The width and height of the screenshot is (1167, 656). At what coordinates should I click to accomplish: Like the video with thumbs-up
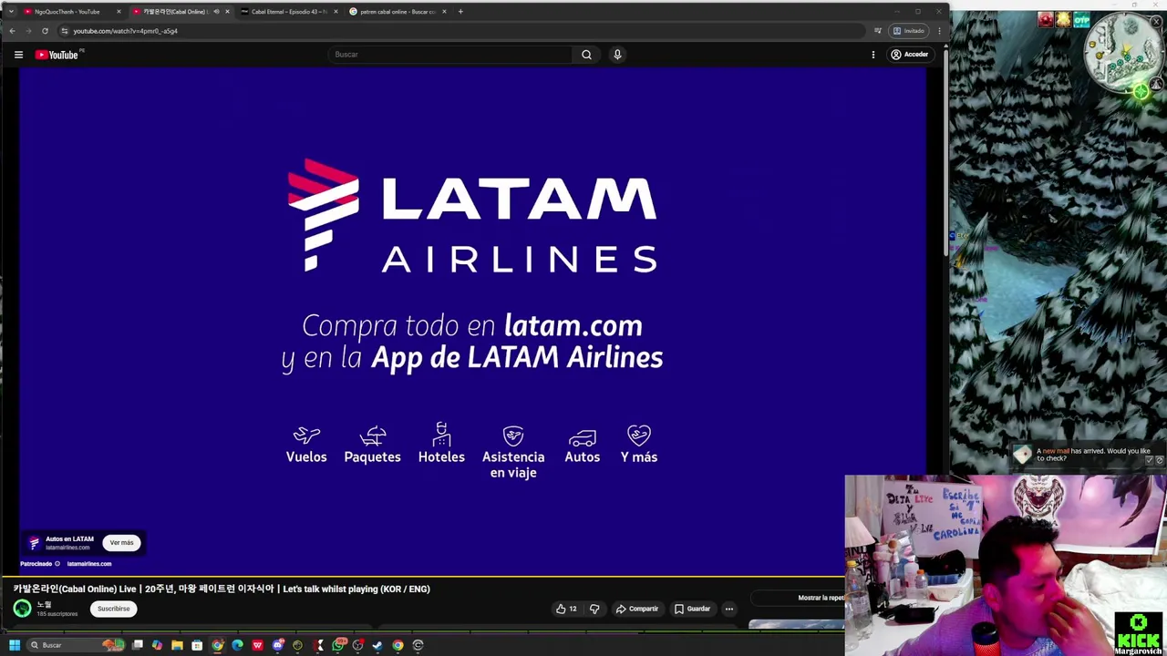[x=565, y=609]
